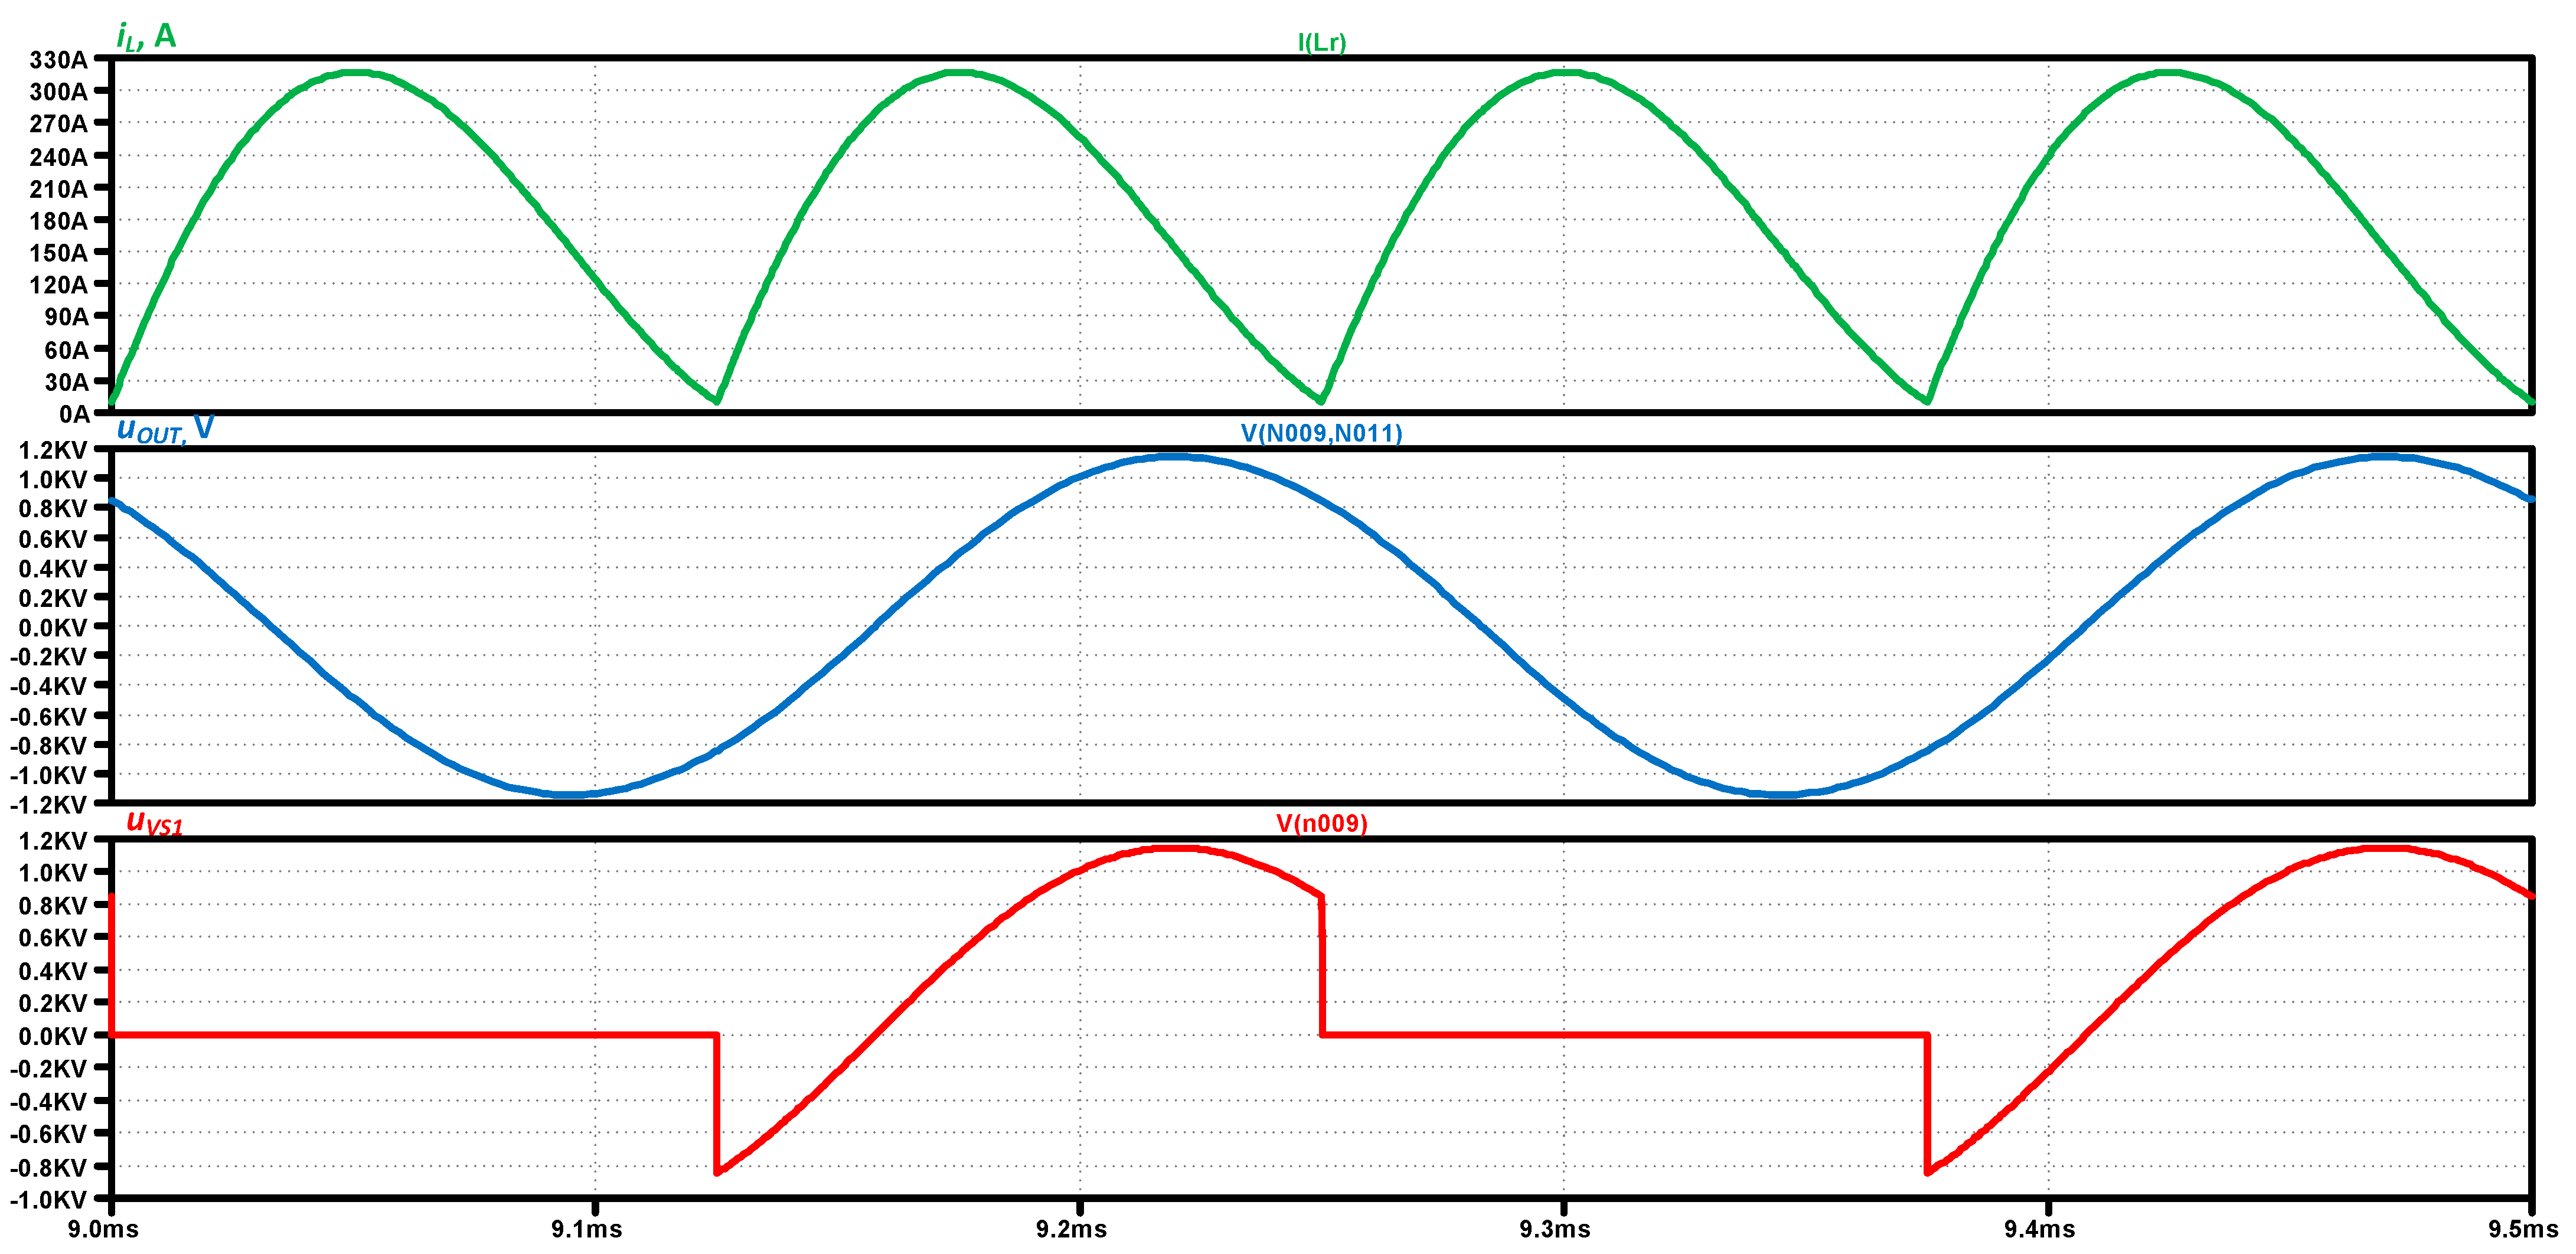Click the 9.4ms time axis label
2576x1254 pixels.
coord(2039,1229)
